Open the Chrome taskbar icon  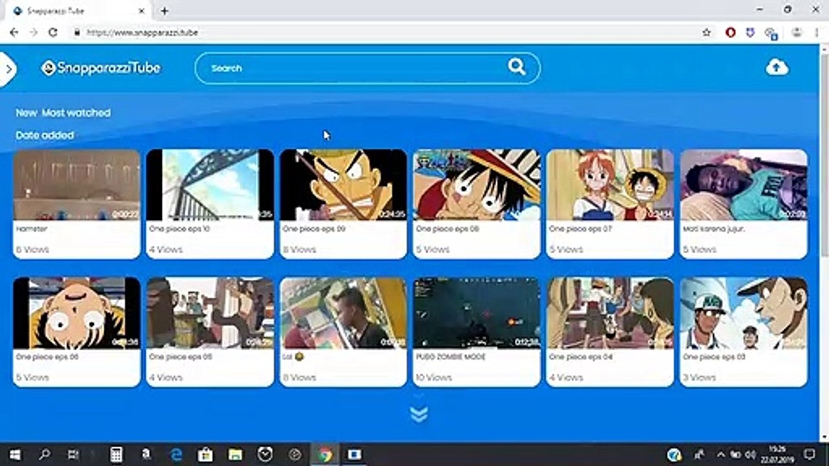324,454
